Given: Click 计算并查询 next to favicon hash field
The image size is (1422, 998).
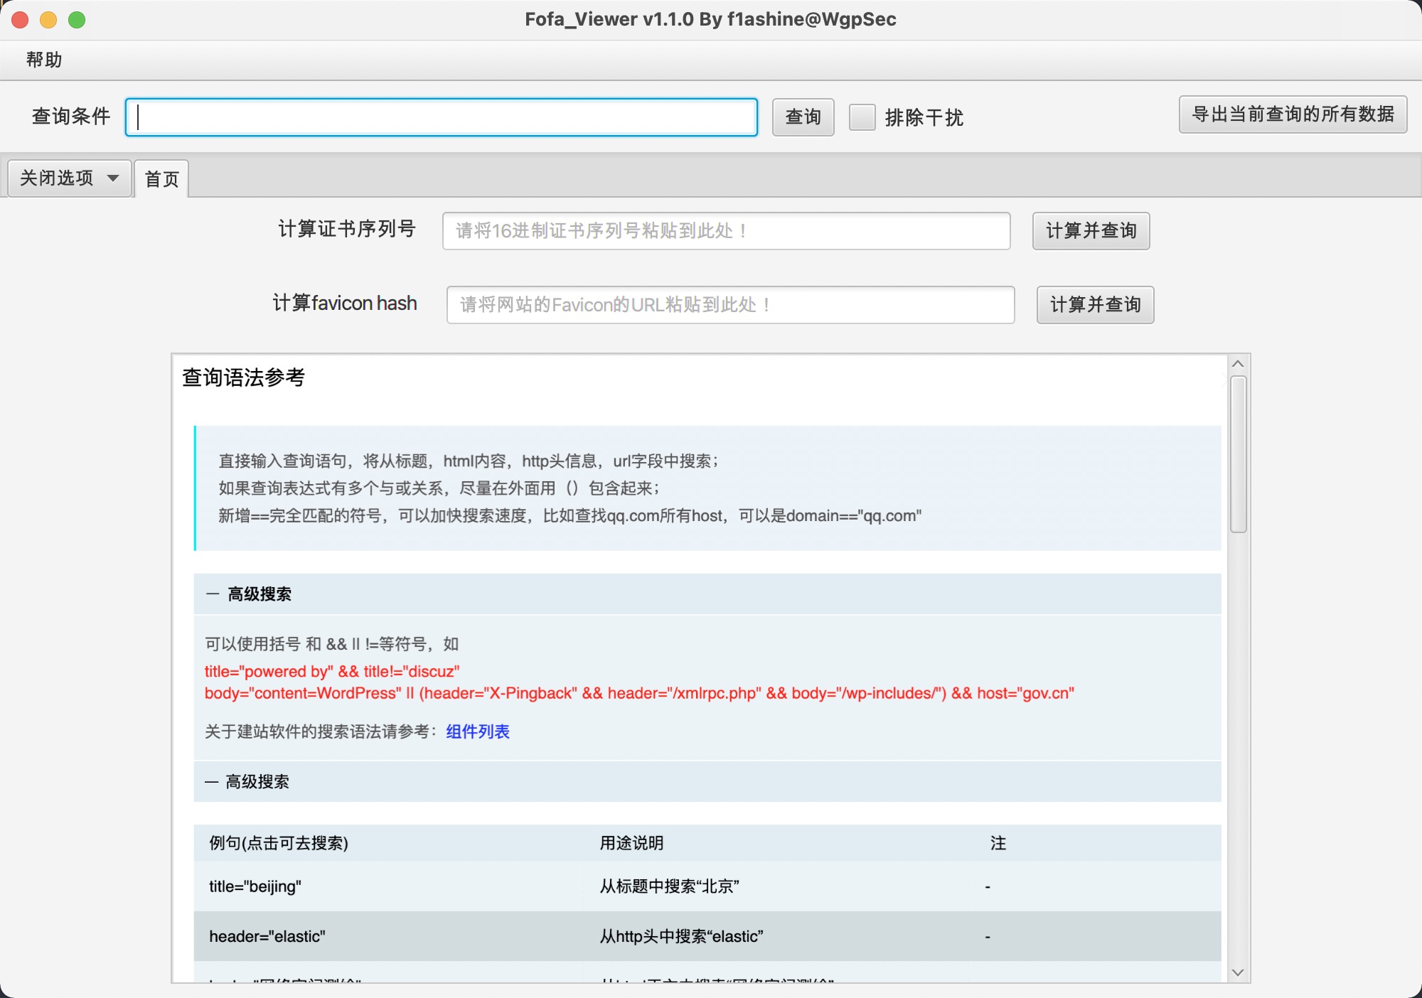Looking at the screenshot, I should tap(1095, 305).
